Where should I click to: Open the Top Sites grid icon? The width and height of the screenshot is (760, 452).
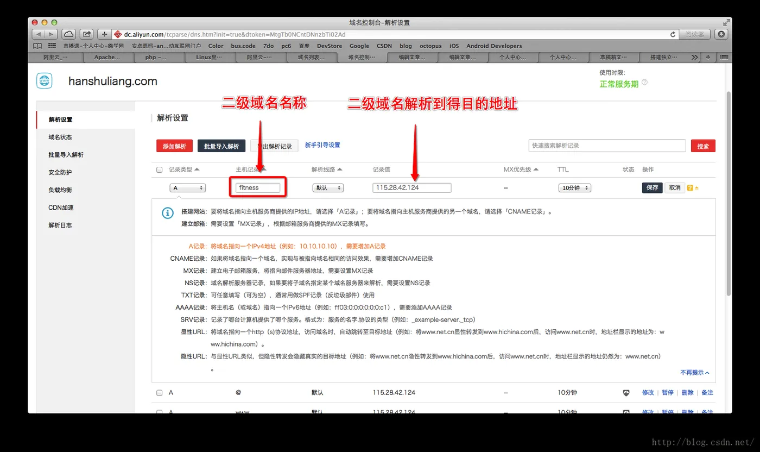pyautogui.click(x=52, y=46)
